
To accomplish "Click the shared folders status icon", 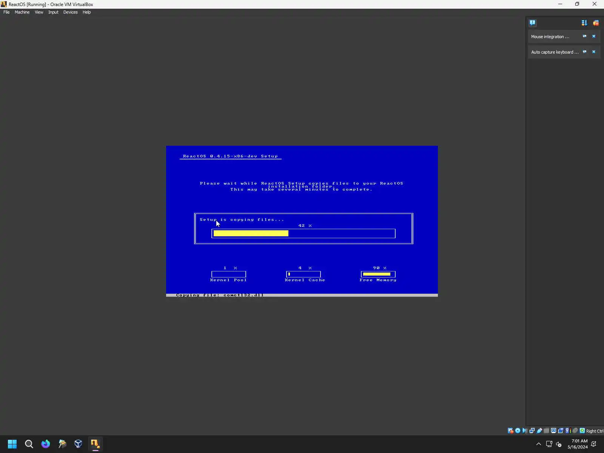I will pos(546,431).
